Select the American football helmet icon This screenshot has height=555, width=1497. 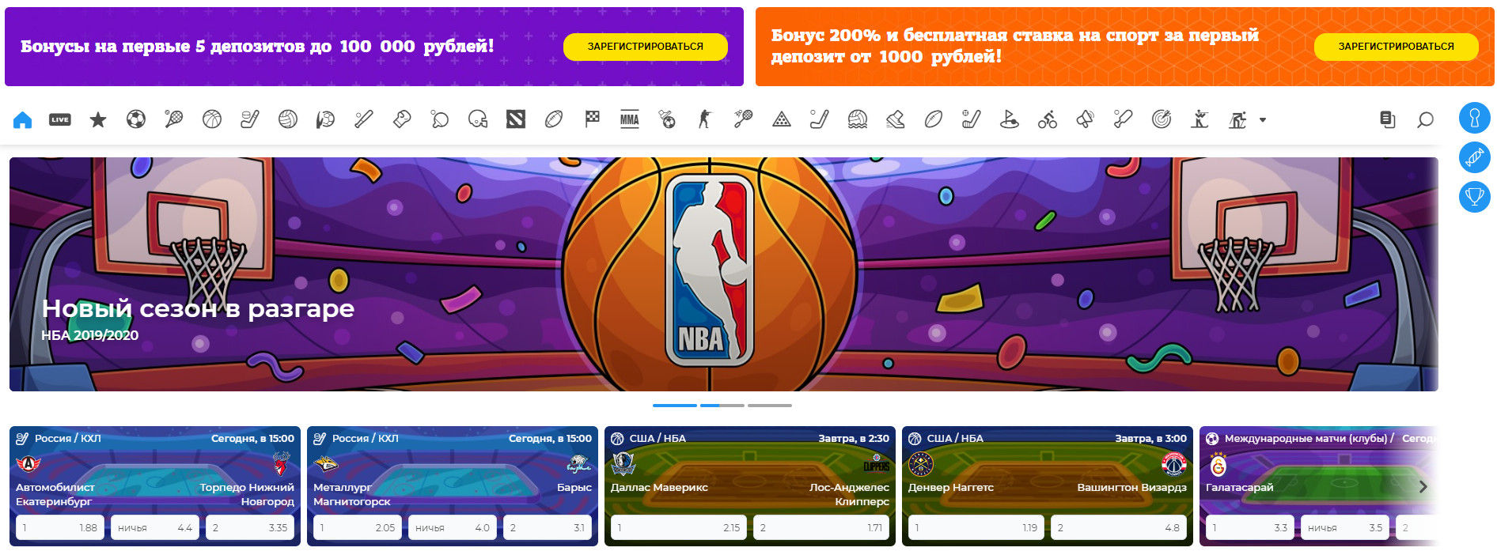[x=478, y=119]
